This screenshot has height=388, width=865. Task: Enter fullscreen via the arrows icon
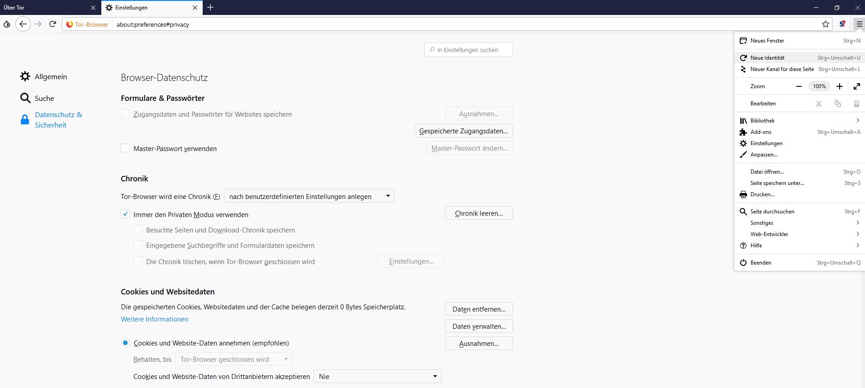coord(857,86)
